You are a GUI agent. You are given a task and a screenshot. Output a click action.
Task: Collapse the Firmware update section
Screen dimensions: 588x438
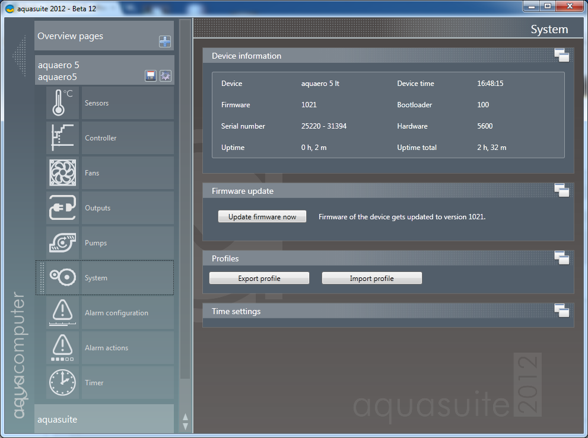pyautogui.click(x=561, y=190)
